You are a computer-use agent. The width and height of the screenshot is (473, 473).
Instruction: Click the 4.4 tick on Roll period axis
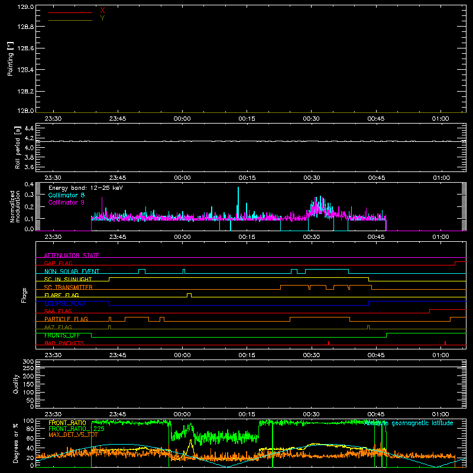tap(29, 128)
